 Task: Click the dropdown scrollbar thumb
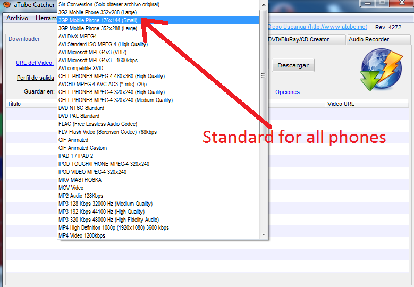click(263, 75)
